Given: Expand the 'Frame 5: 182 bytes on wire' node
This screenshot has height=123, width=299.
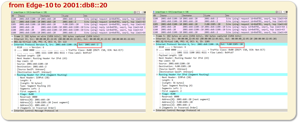Looking at the screenshot, I should point(154,36).
